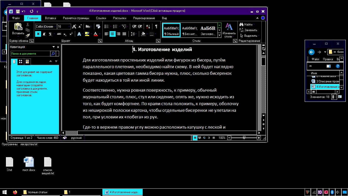Click the Grow Font icon
Viewport: 348px width, 196px height.
tap(74, 27)
